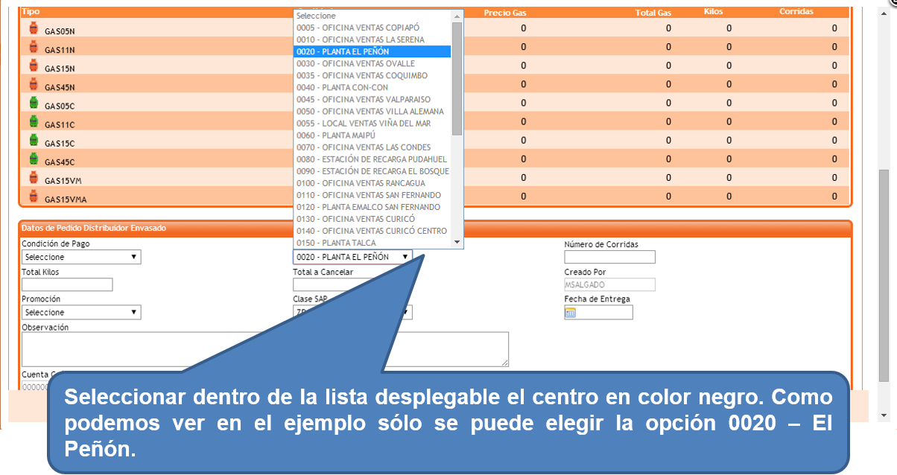Screen dimensions: 897x475
Task: Click the Precio Gas column header
Action: 505,13
